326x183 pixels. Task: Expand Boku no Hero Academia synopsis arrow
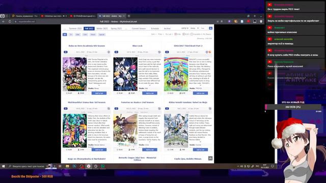[x=99, y=85]
